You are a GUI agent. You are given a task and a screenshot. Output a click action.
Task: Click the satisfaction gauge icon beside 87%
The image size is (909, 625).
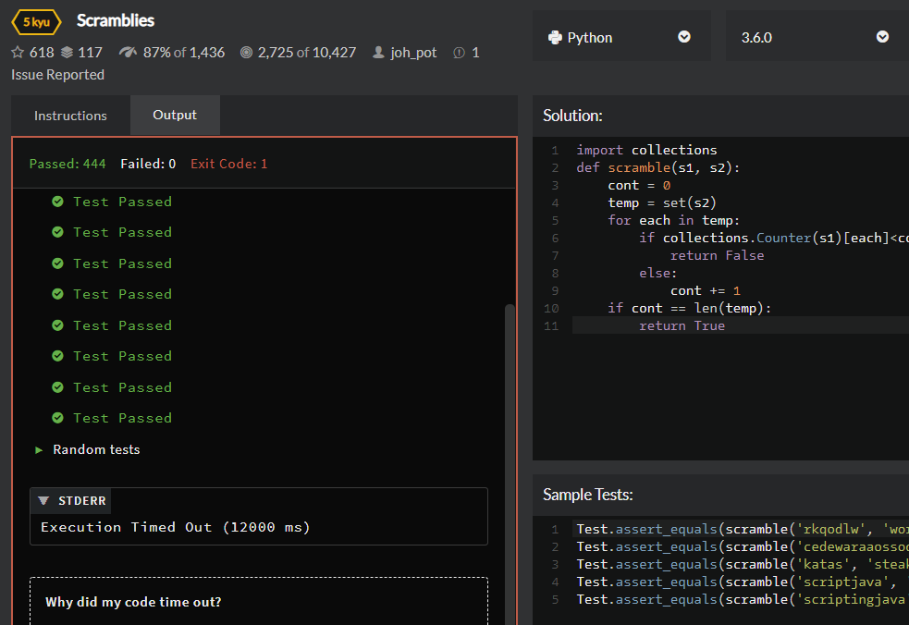(x=128, y=53)
